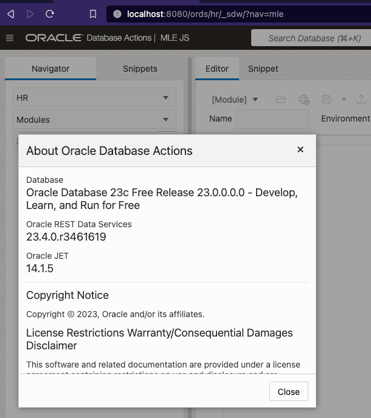Screen dimensions: 371x418
Task: Open the [Module] type dropdown
Action: 235,100
